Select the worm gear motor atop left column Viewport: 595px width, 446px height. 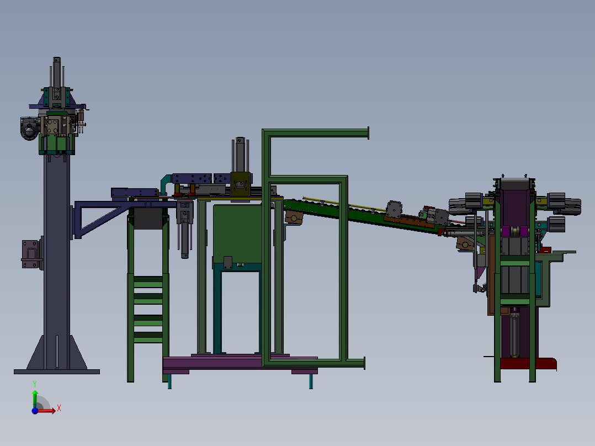(x=29, y=128)
